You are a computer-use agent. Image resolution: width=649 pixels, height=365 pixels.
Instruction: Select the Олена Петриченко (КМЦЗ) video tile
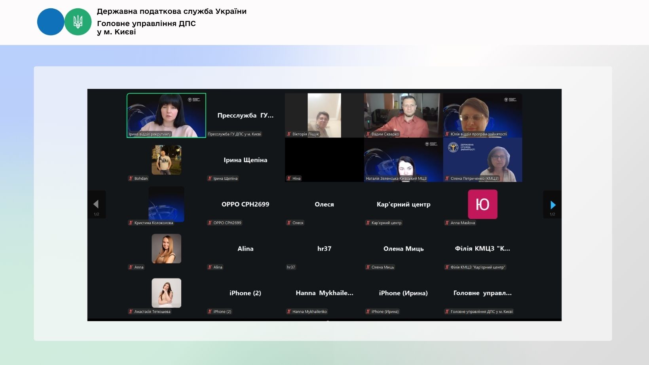pyautogui.click(x=482, y=160)
